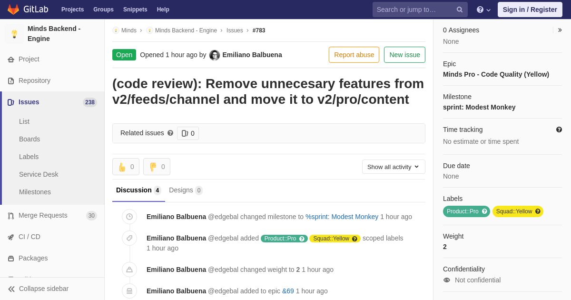Click the Minds Backend - Engine project title

(54, 34)
